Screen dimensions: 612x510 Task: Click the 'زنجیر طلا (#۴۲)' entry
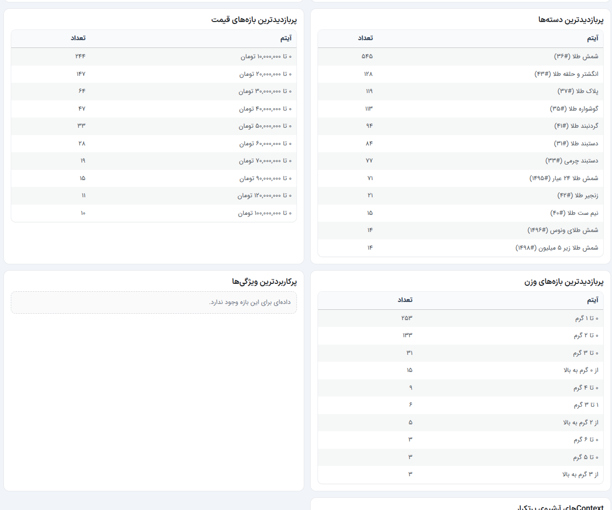click(x=461, y=195)
